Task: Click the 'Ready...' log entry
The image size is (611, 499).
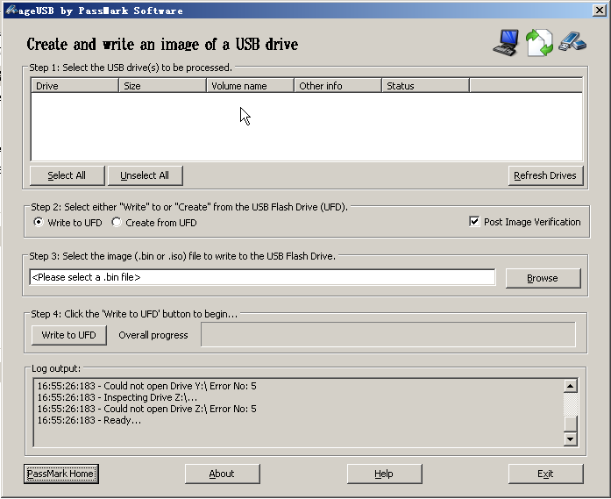Action: (89, 420)
